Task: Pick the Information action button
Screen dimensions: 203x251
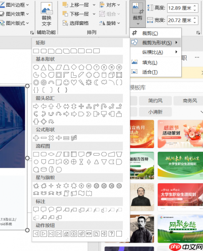Action: [74, 234]
